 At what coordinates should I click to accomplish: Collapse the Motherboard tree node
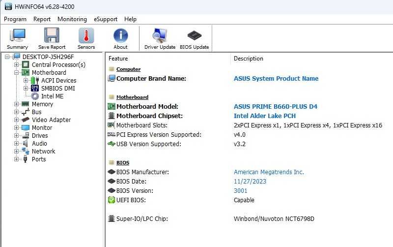(x=16, y=72)
